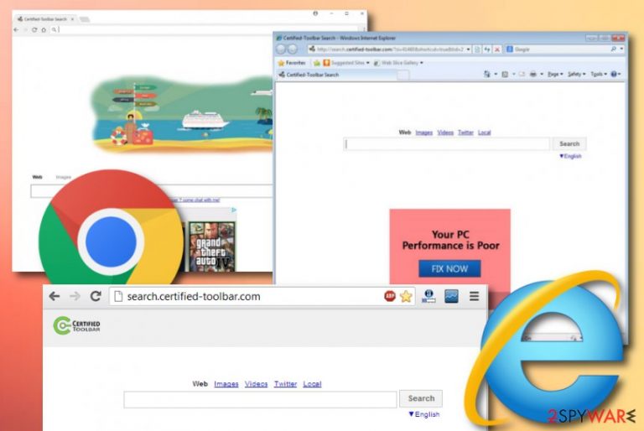Click the search input in bottom Chrome page
The image size is (644, 431).
[261, 399]
